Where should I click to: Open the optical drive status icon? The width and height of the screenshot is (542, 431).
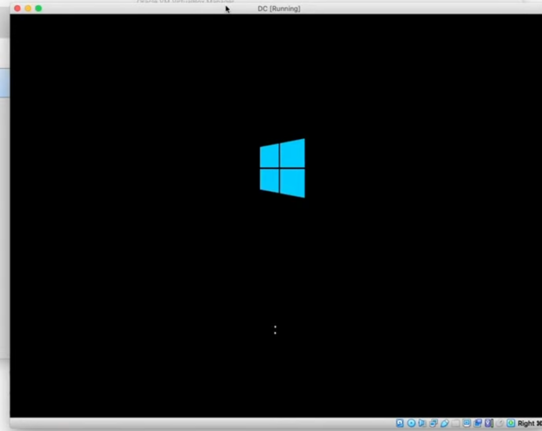(411, 423)
